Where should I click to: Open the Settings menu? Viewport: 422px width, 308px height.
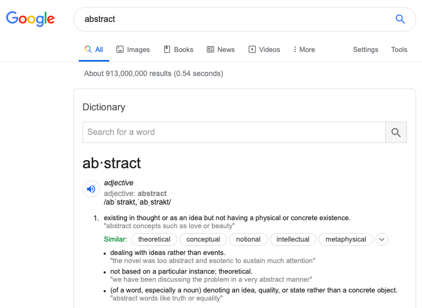pyautogui.click(x=366, y=49)
